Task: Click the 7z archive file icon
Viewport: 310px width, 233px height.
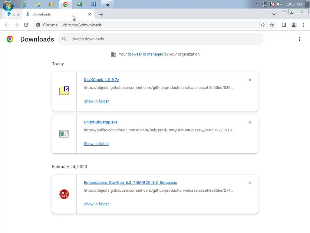Action: (x=64, y=91)
